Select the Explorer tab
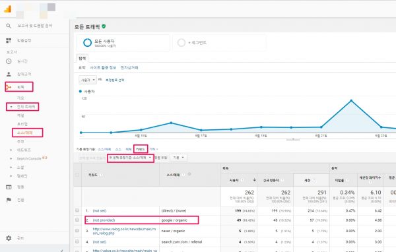The width and height of the screenshot is (396, 252). point(82,58)
